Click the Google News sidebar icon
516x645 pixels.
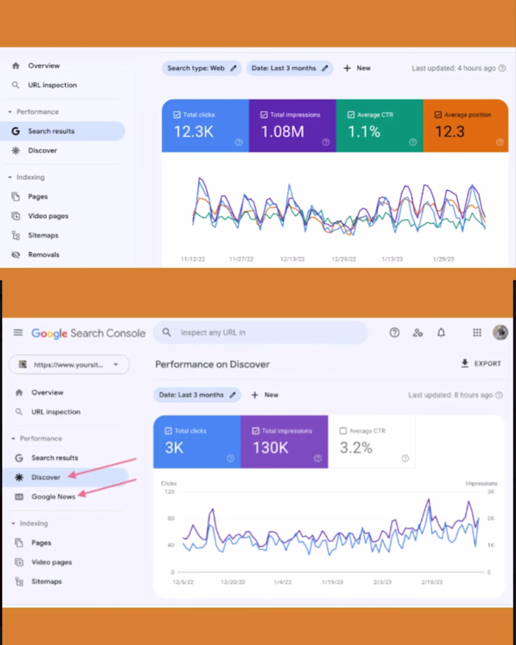point(19,497)
